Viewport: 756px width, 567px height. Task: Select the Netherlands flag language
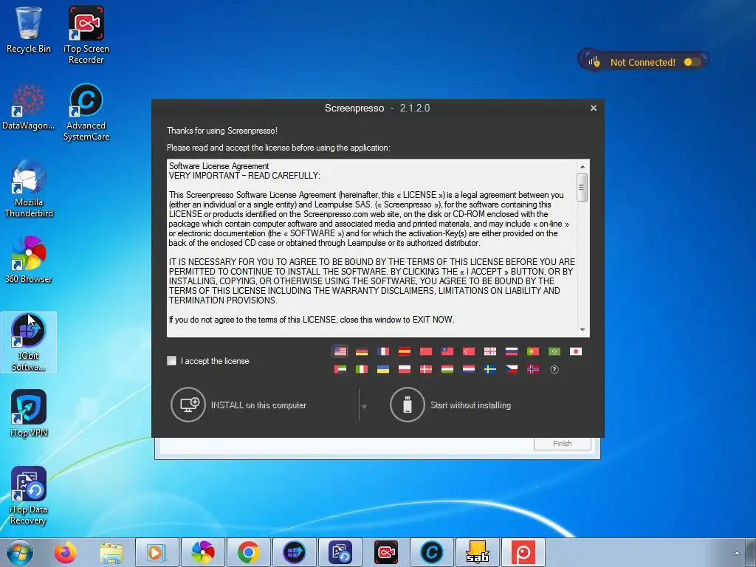(469, 369)
